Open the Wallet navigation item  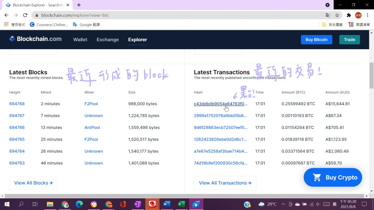(x=80, y=39)
